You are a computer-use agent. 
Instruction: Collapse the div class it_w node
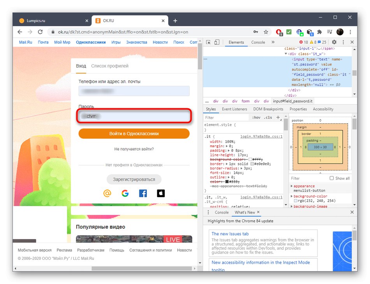[x=286, y=54]
